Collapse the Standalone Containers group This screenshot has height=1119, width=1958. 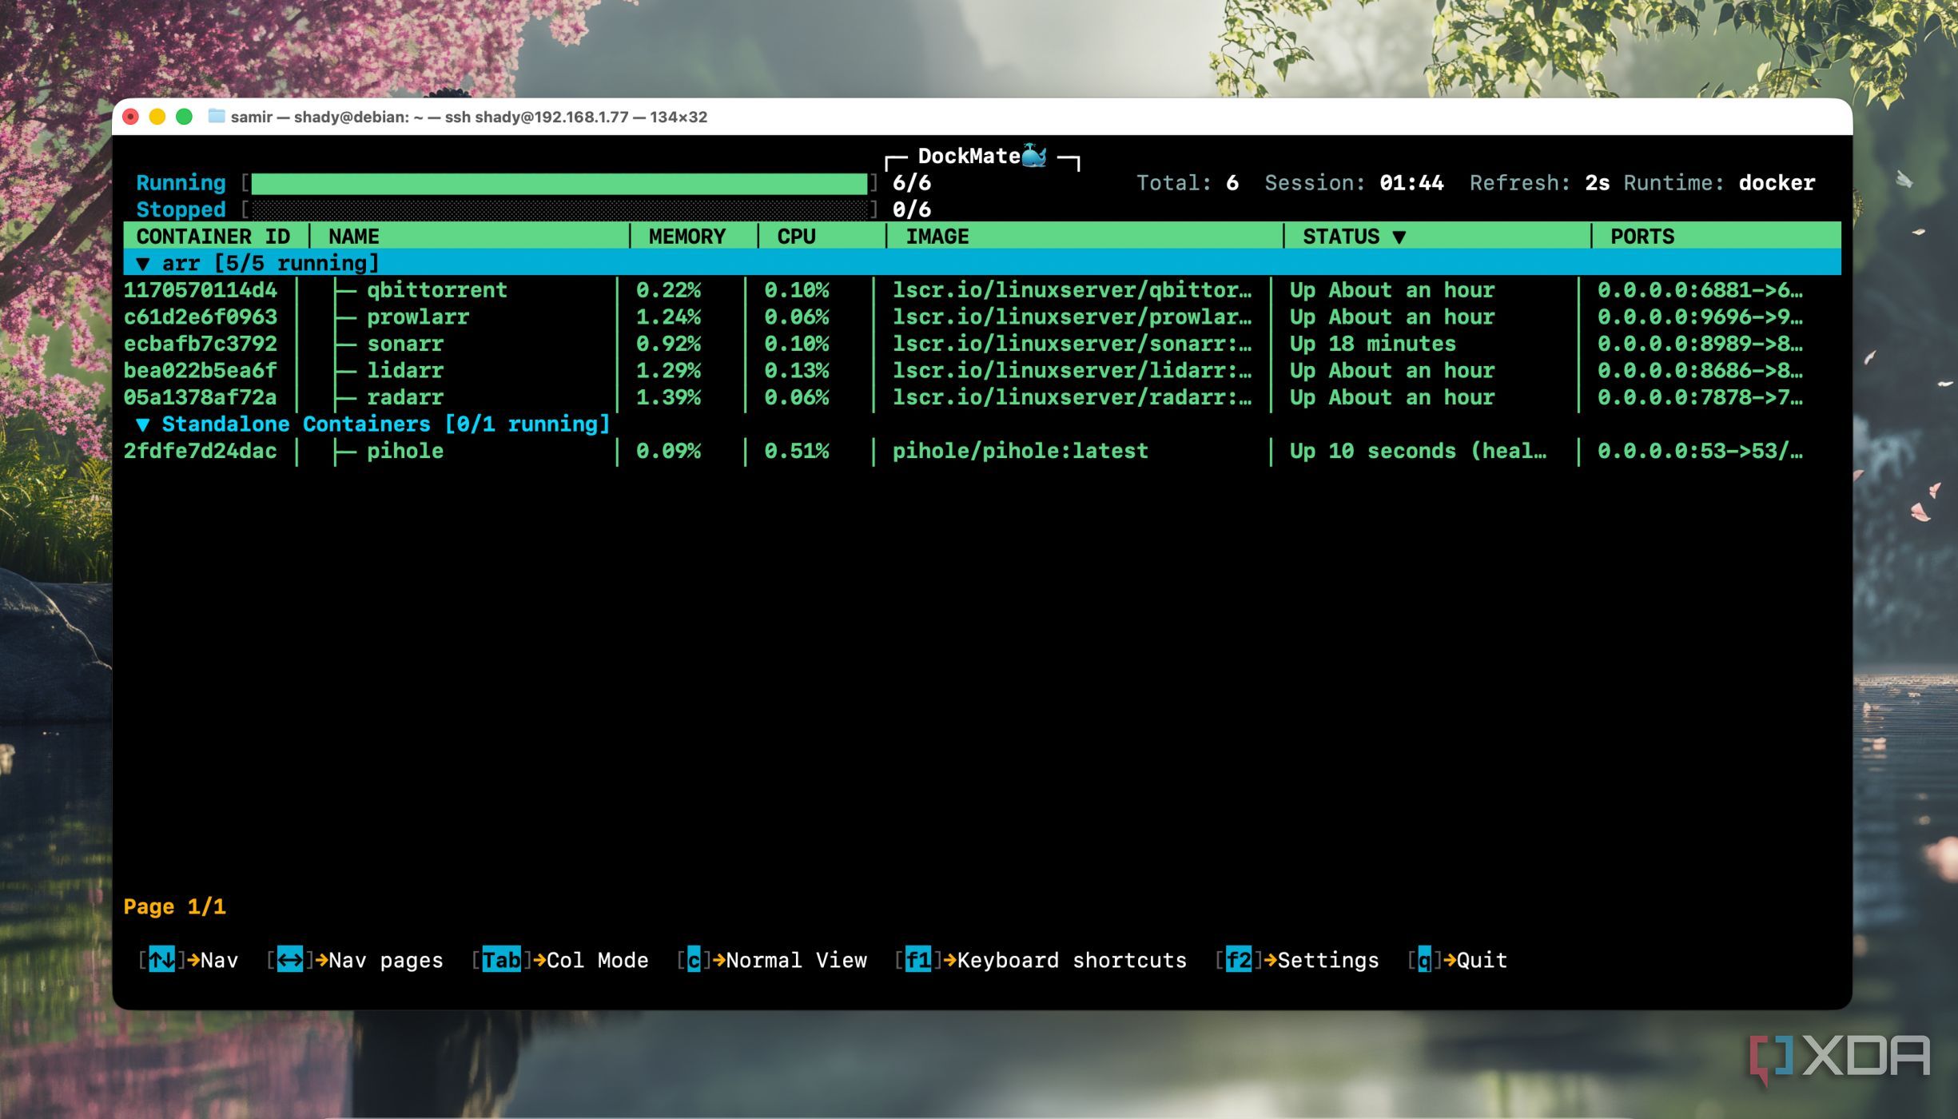143,424
